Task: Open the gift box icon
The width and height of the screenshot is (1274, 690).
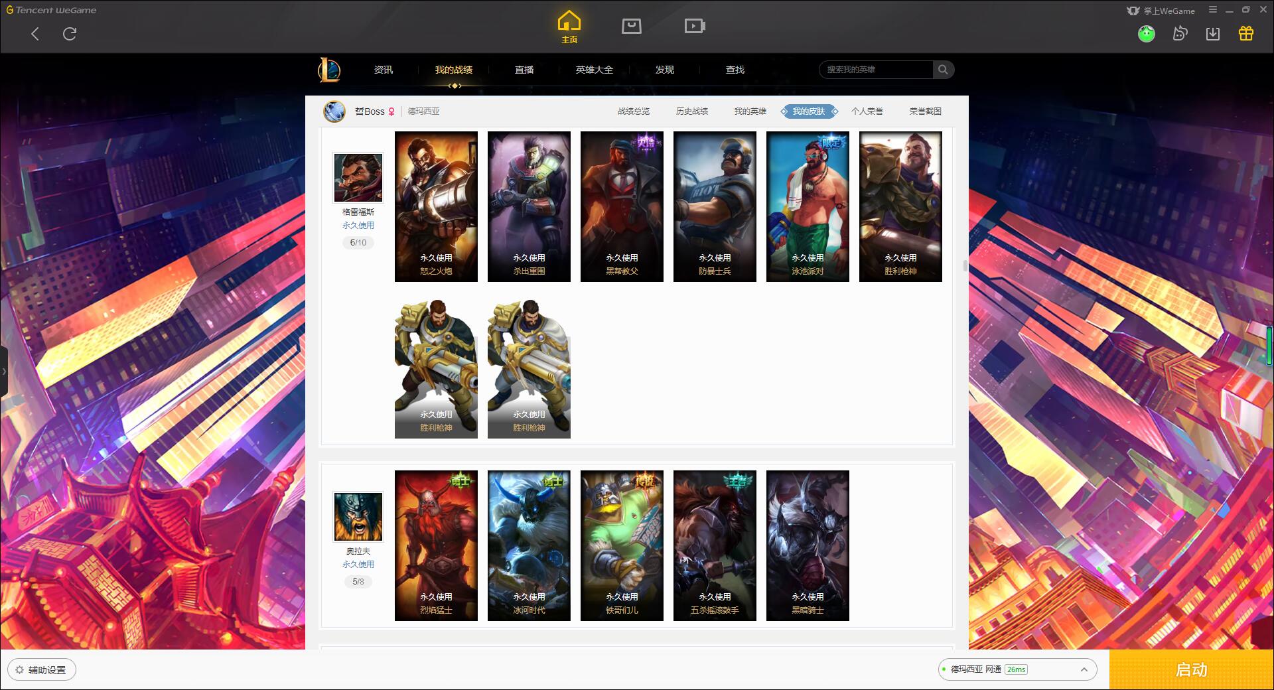Action: click(1246, 33)
